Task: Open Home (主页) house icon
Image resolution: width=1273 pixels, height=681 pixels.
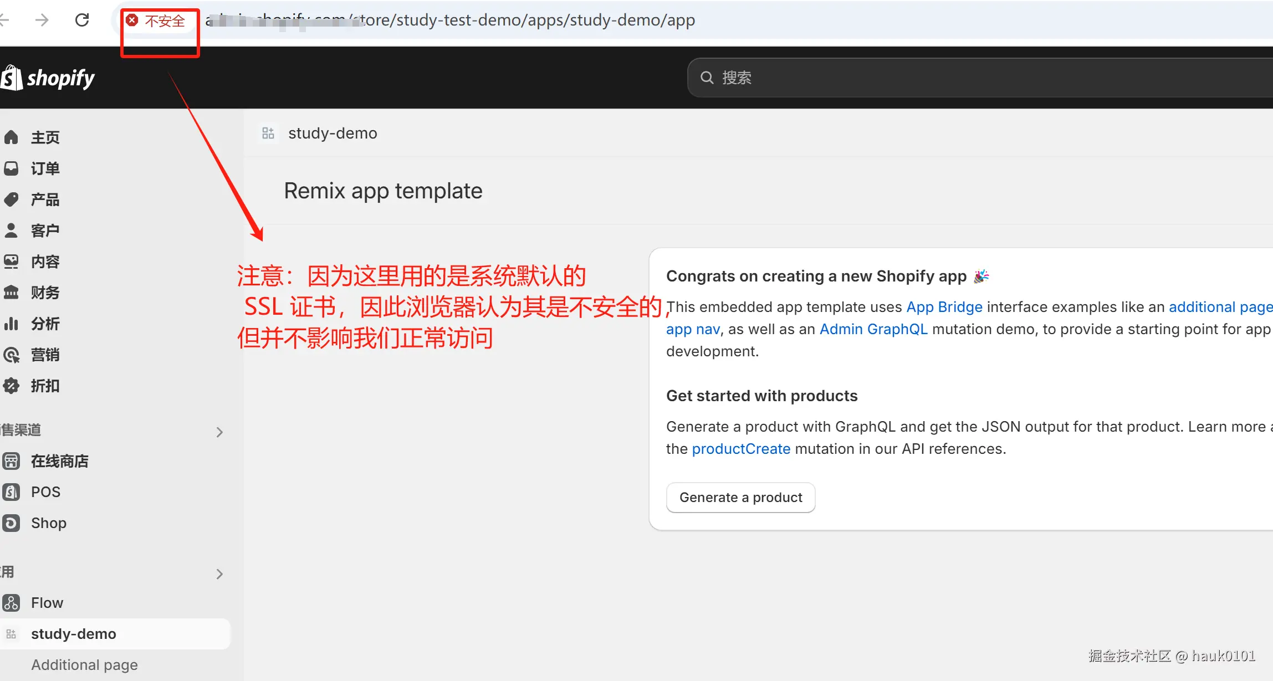Action: pyautogui.click(x=11, y=137)
